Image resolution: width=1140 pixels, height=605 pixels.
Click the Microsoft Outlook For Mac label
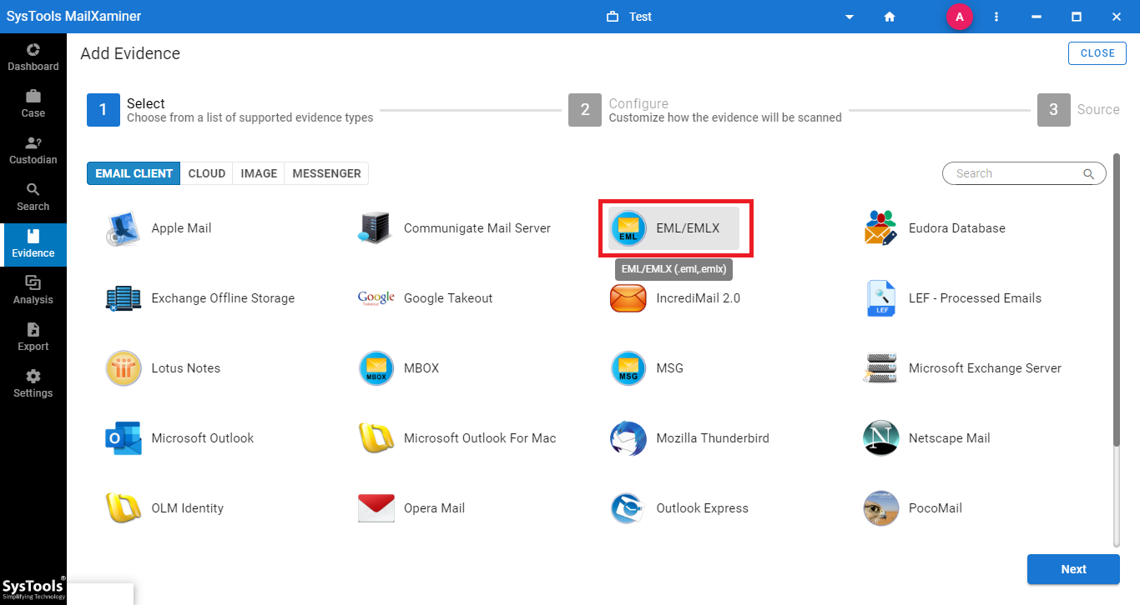pyautogui.click(x=480, y=438)
